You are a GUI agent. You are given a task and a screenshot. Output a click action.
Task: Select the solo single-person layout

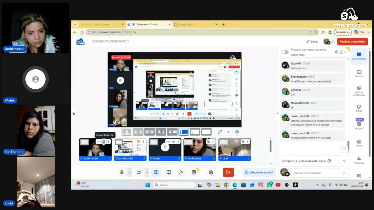[127, 132]
